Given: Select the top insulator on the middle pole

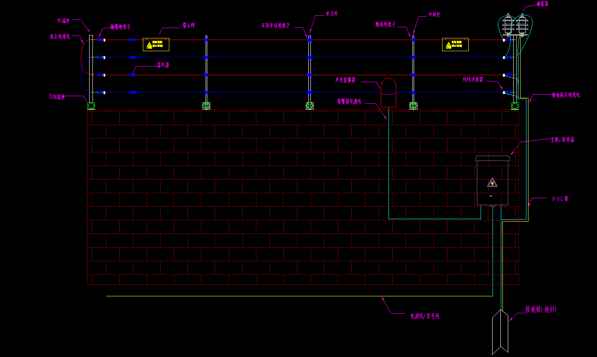Looking at the screenshot, I should pos(413,40).
